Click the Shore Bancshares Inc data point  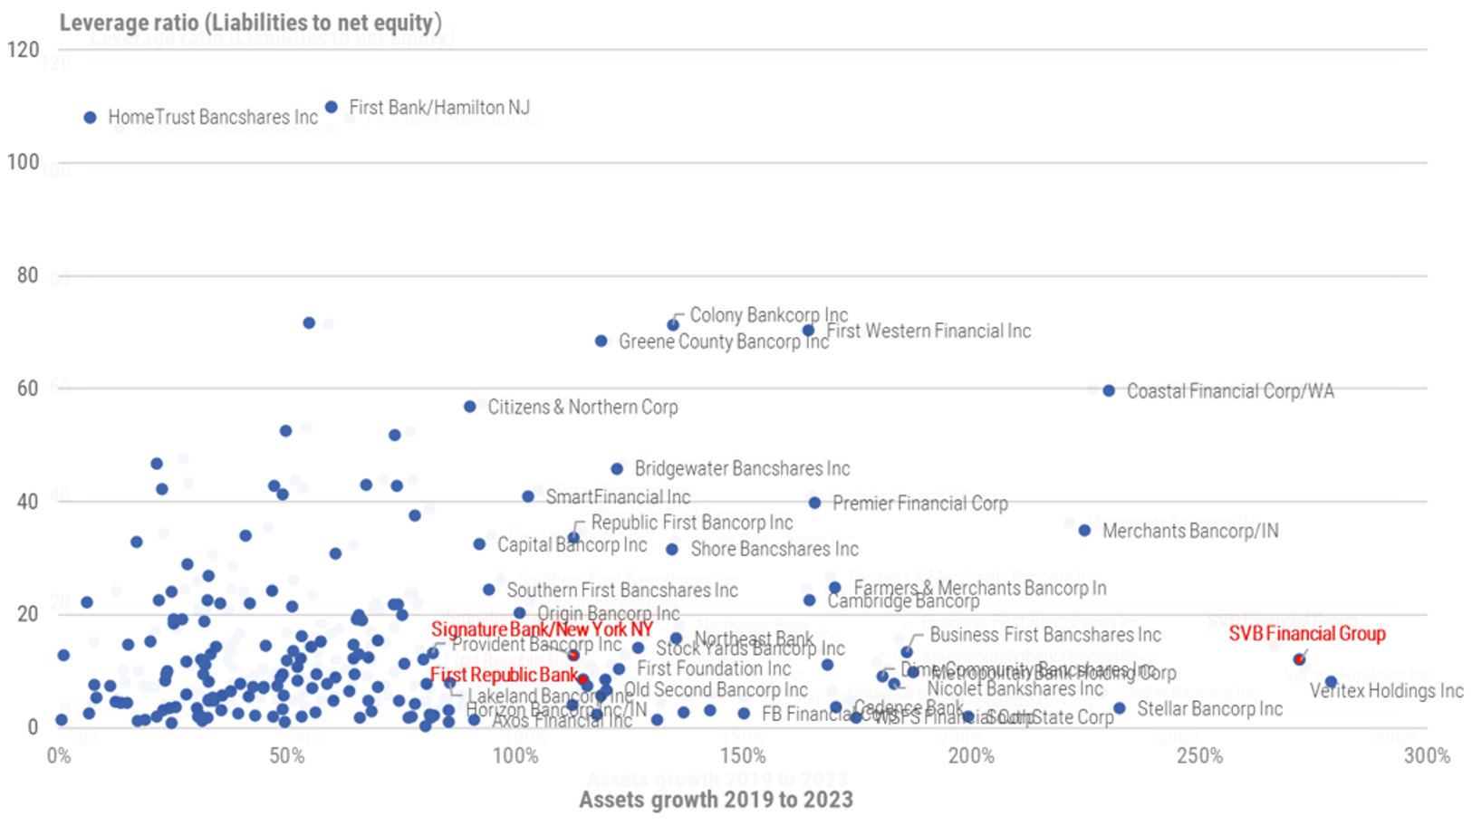pyautogui.click(x=672, y=550)
